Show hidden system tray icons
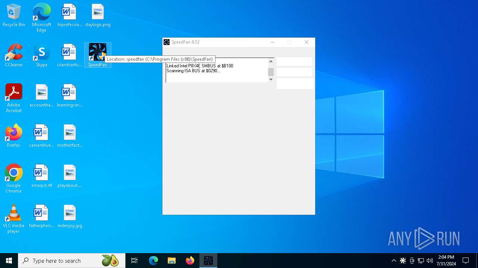478x268 pixels. tap(394, 261)
